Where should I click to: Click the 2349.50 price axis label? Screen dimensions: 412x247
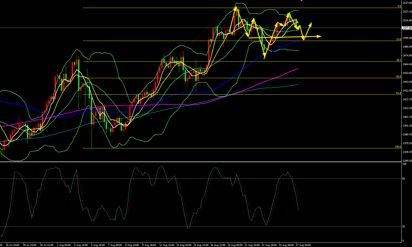pyautogui.click(x=407, y=161)
